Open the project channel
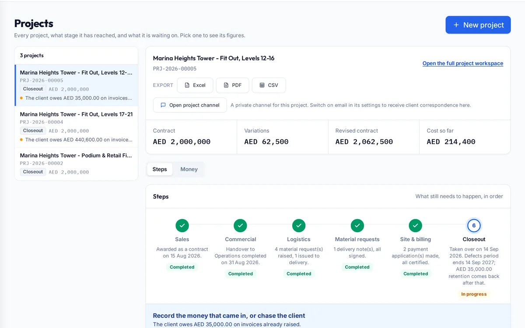The width and height of the screenshot is (525, 328). click(x=190, y=105)
